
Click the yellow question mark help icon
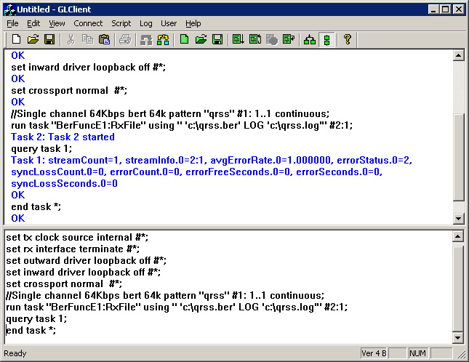[348, 39]
